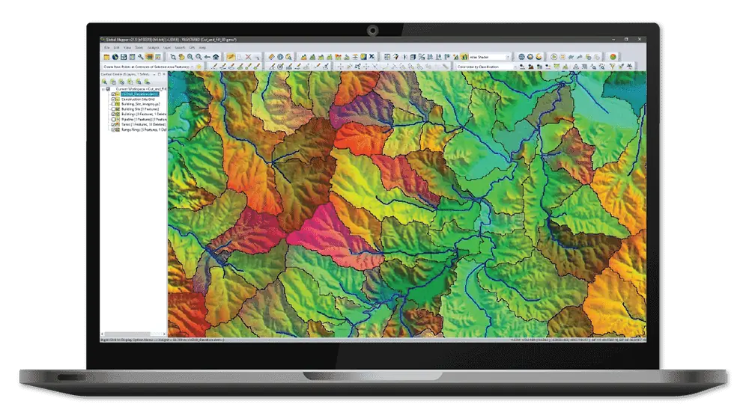
Task: Select the Pipeline layer row
Action: click(x=143, y=119)
